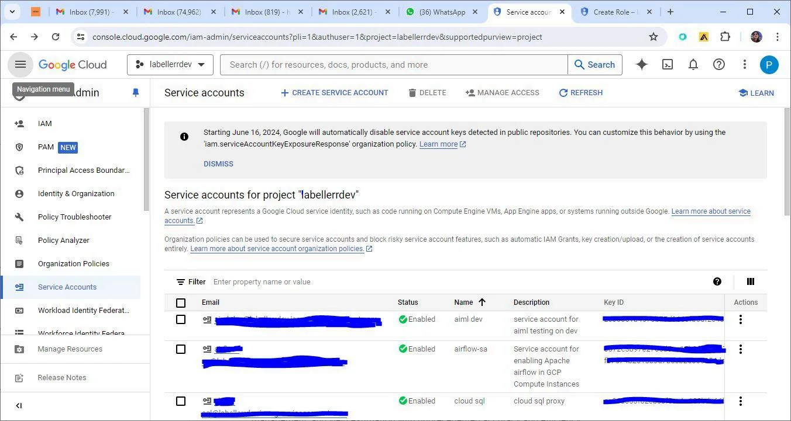
Task: Go back in browser history
Action: pyautogui.click(x=13, y=37)
